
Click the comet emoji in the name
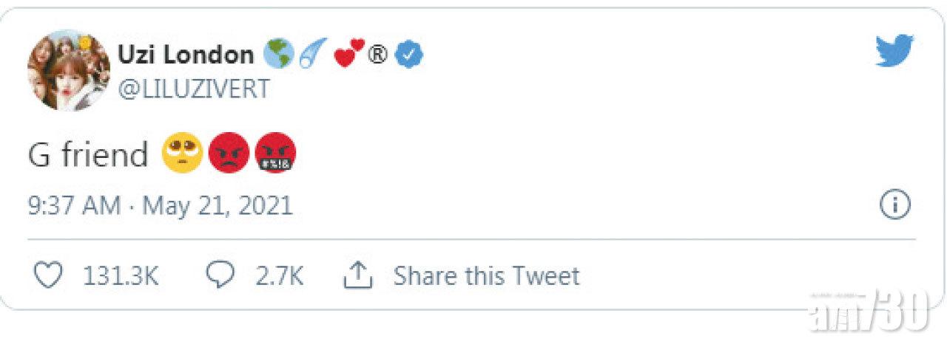[312, 54]
